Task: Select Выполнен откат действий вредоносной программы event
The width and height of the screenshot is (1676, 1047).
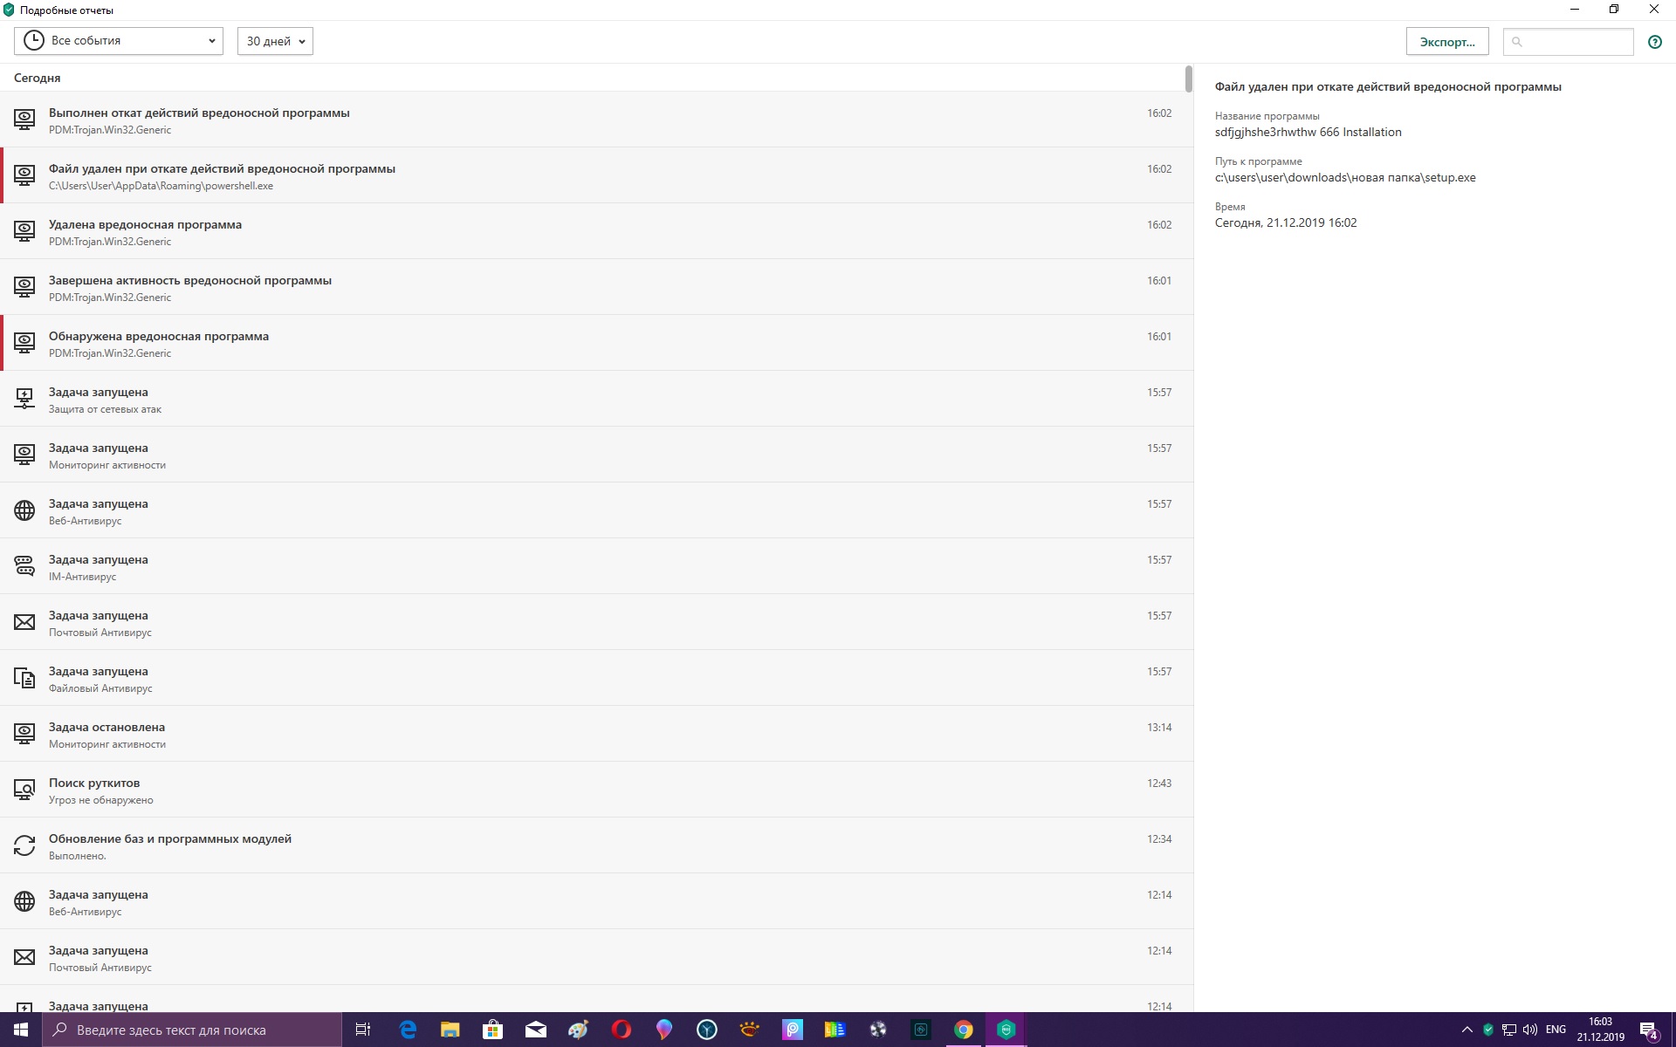Action: [x=199, y=113]
